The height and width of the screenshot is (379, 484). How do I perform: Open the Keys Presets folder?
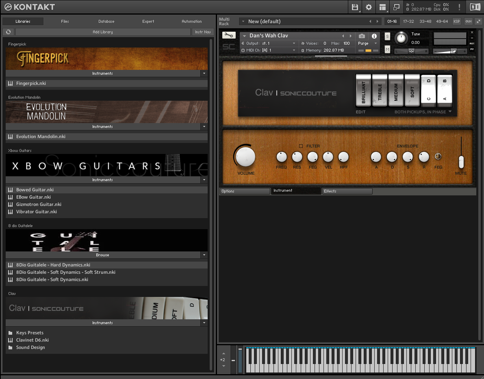106,333
